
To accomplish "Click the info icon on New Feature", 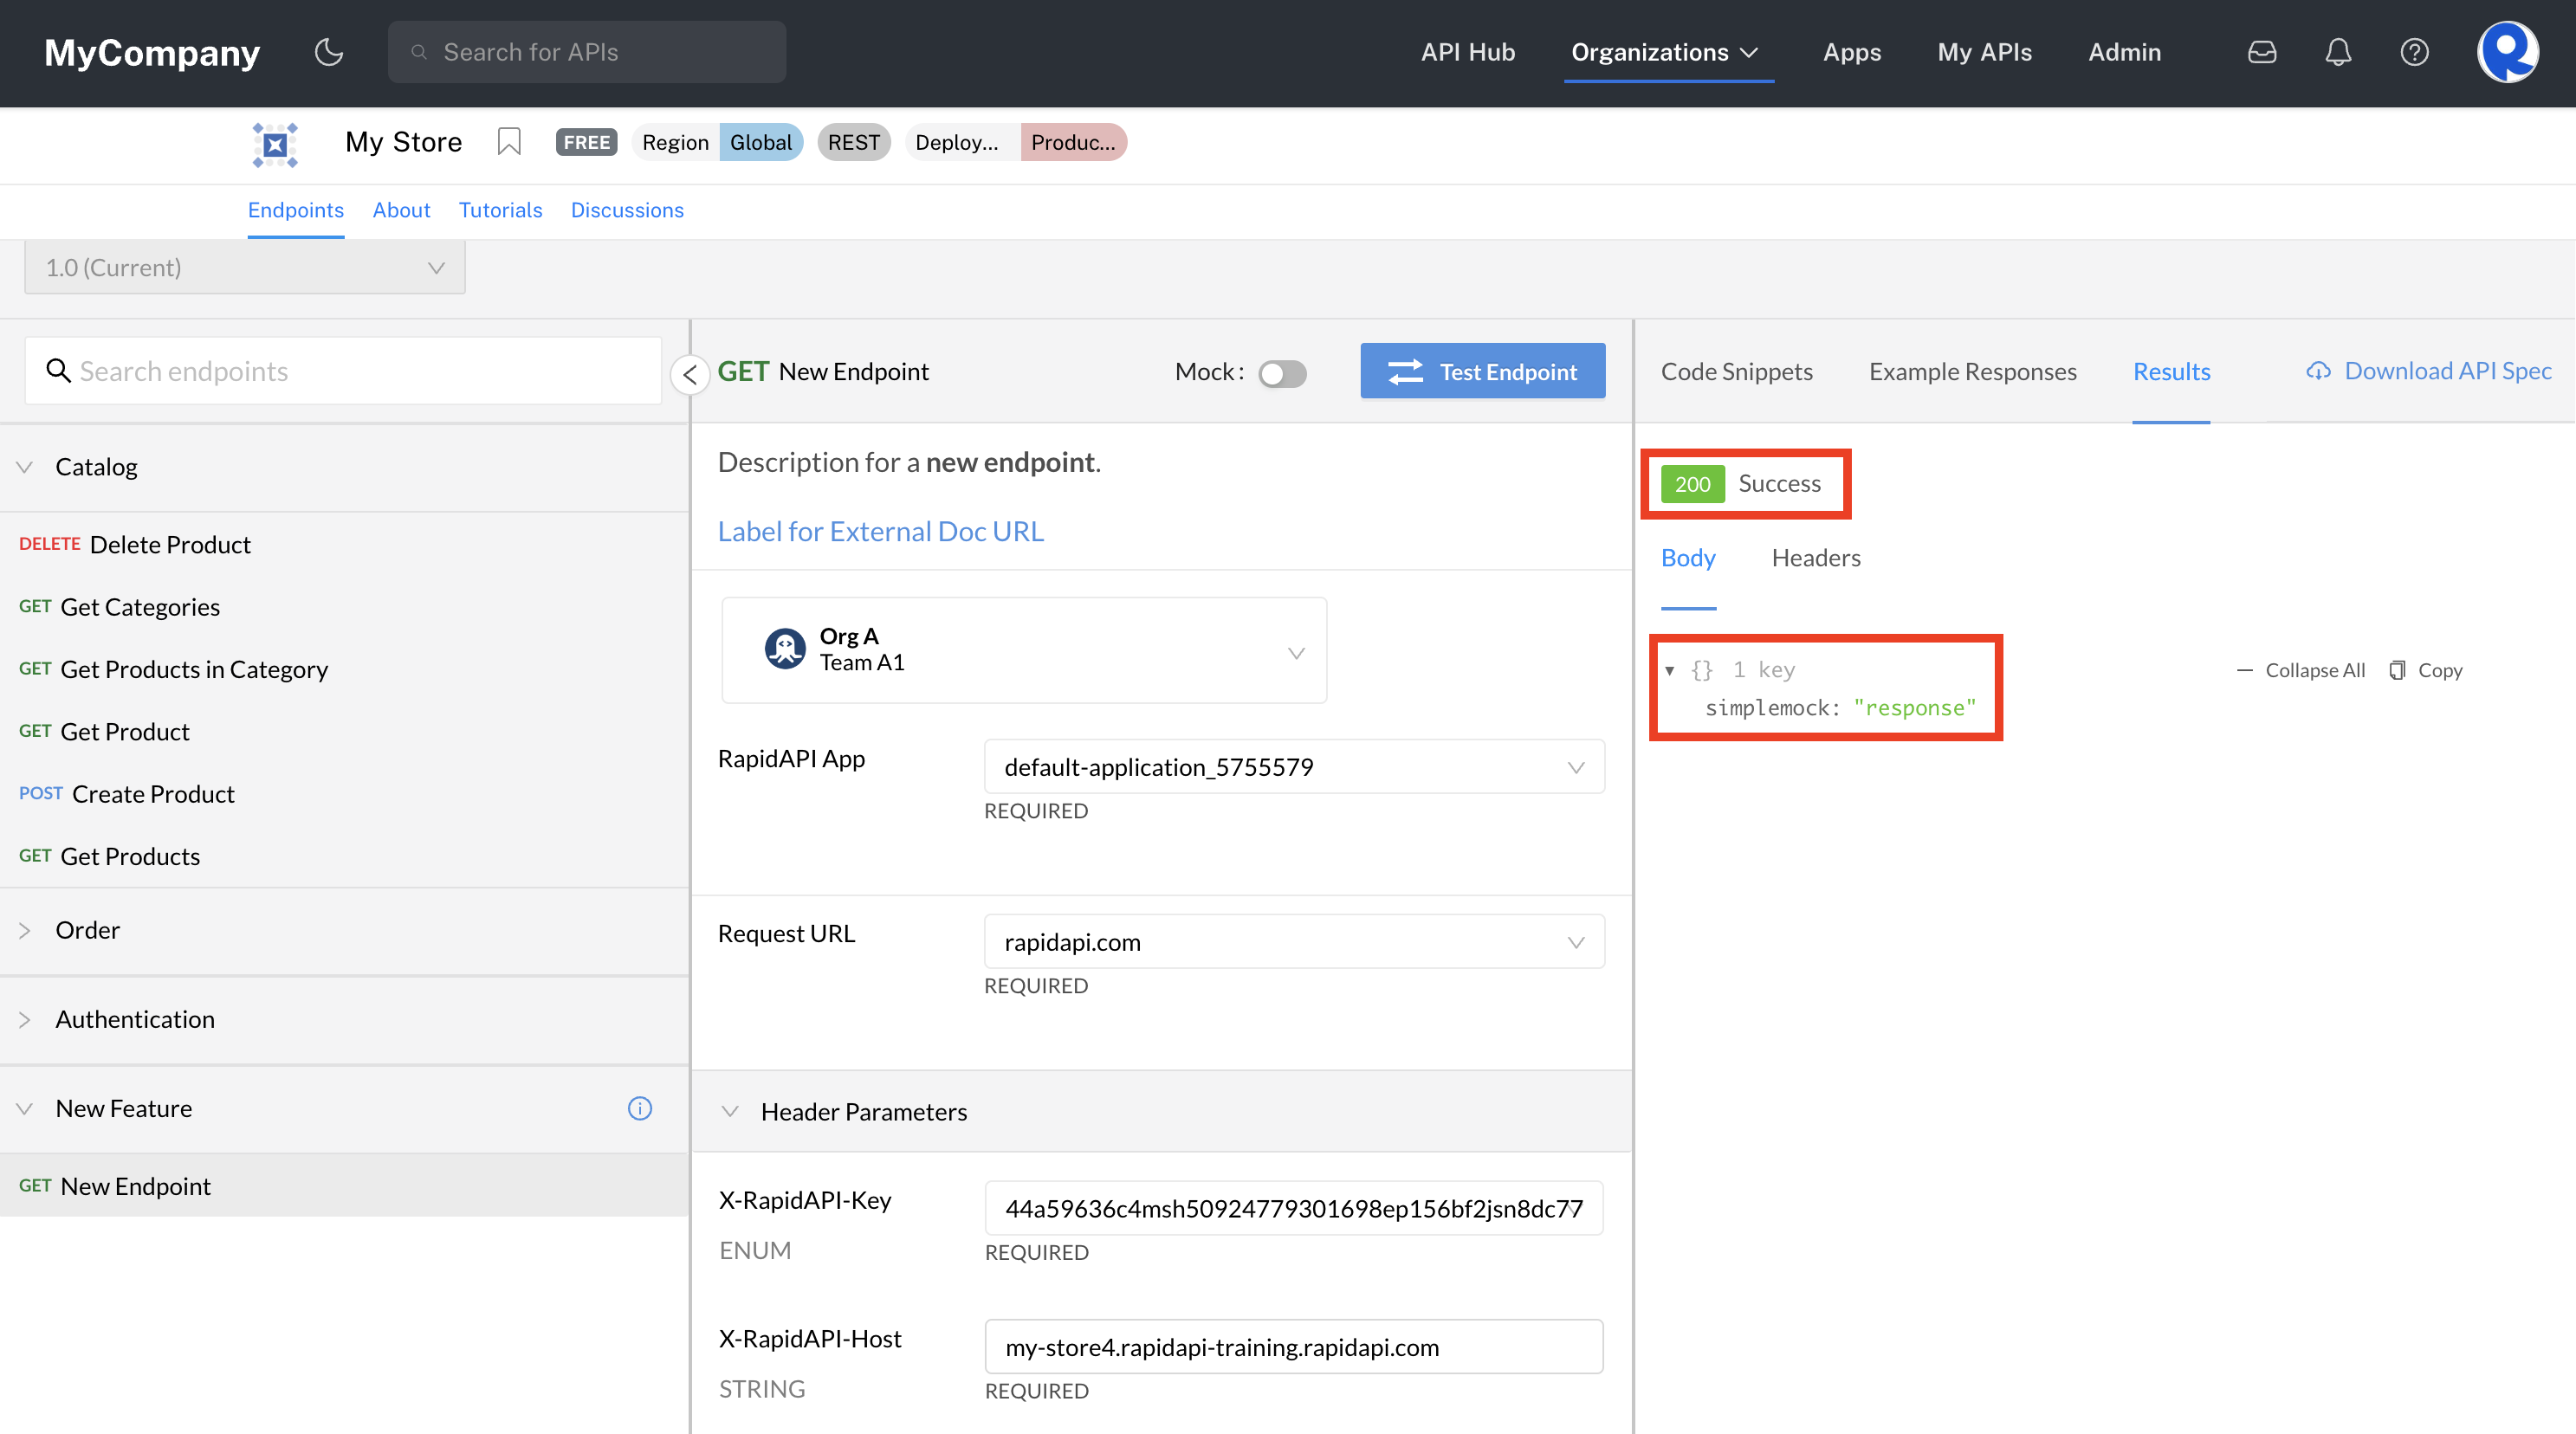I will pos(640,1108).
